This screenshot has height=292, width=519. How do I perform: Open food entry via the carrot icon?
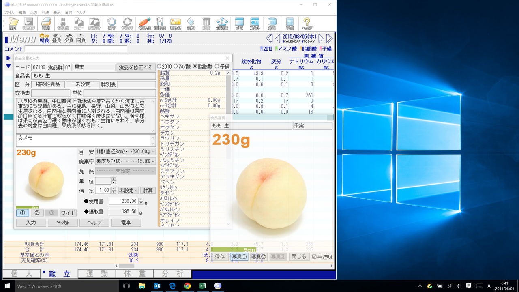pyautogui.click(x=144, y=24)
